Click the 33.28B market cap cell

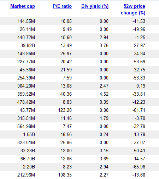click(x=28, y=151)
